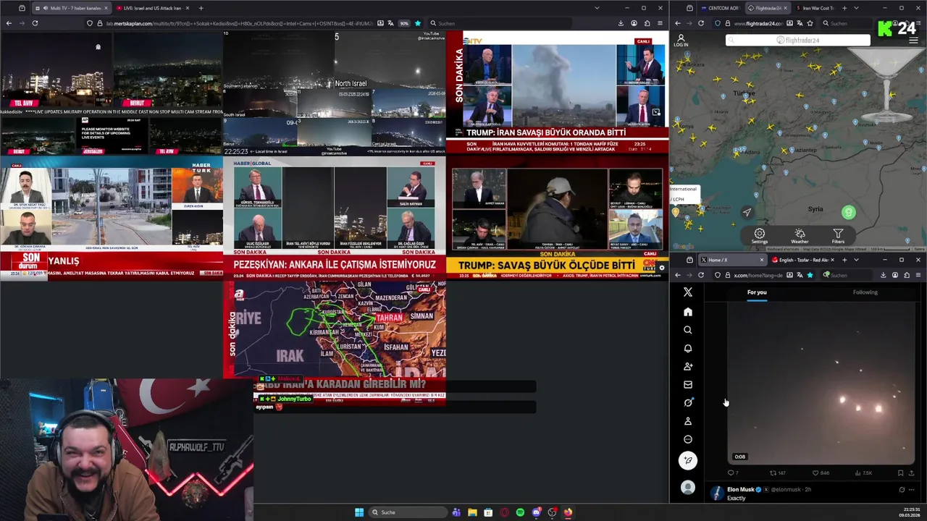927x521 pixels.
Task: Open Firefox from the taskbar
Action: 568,512
